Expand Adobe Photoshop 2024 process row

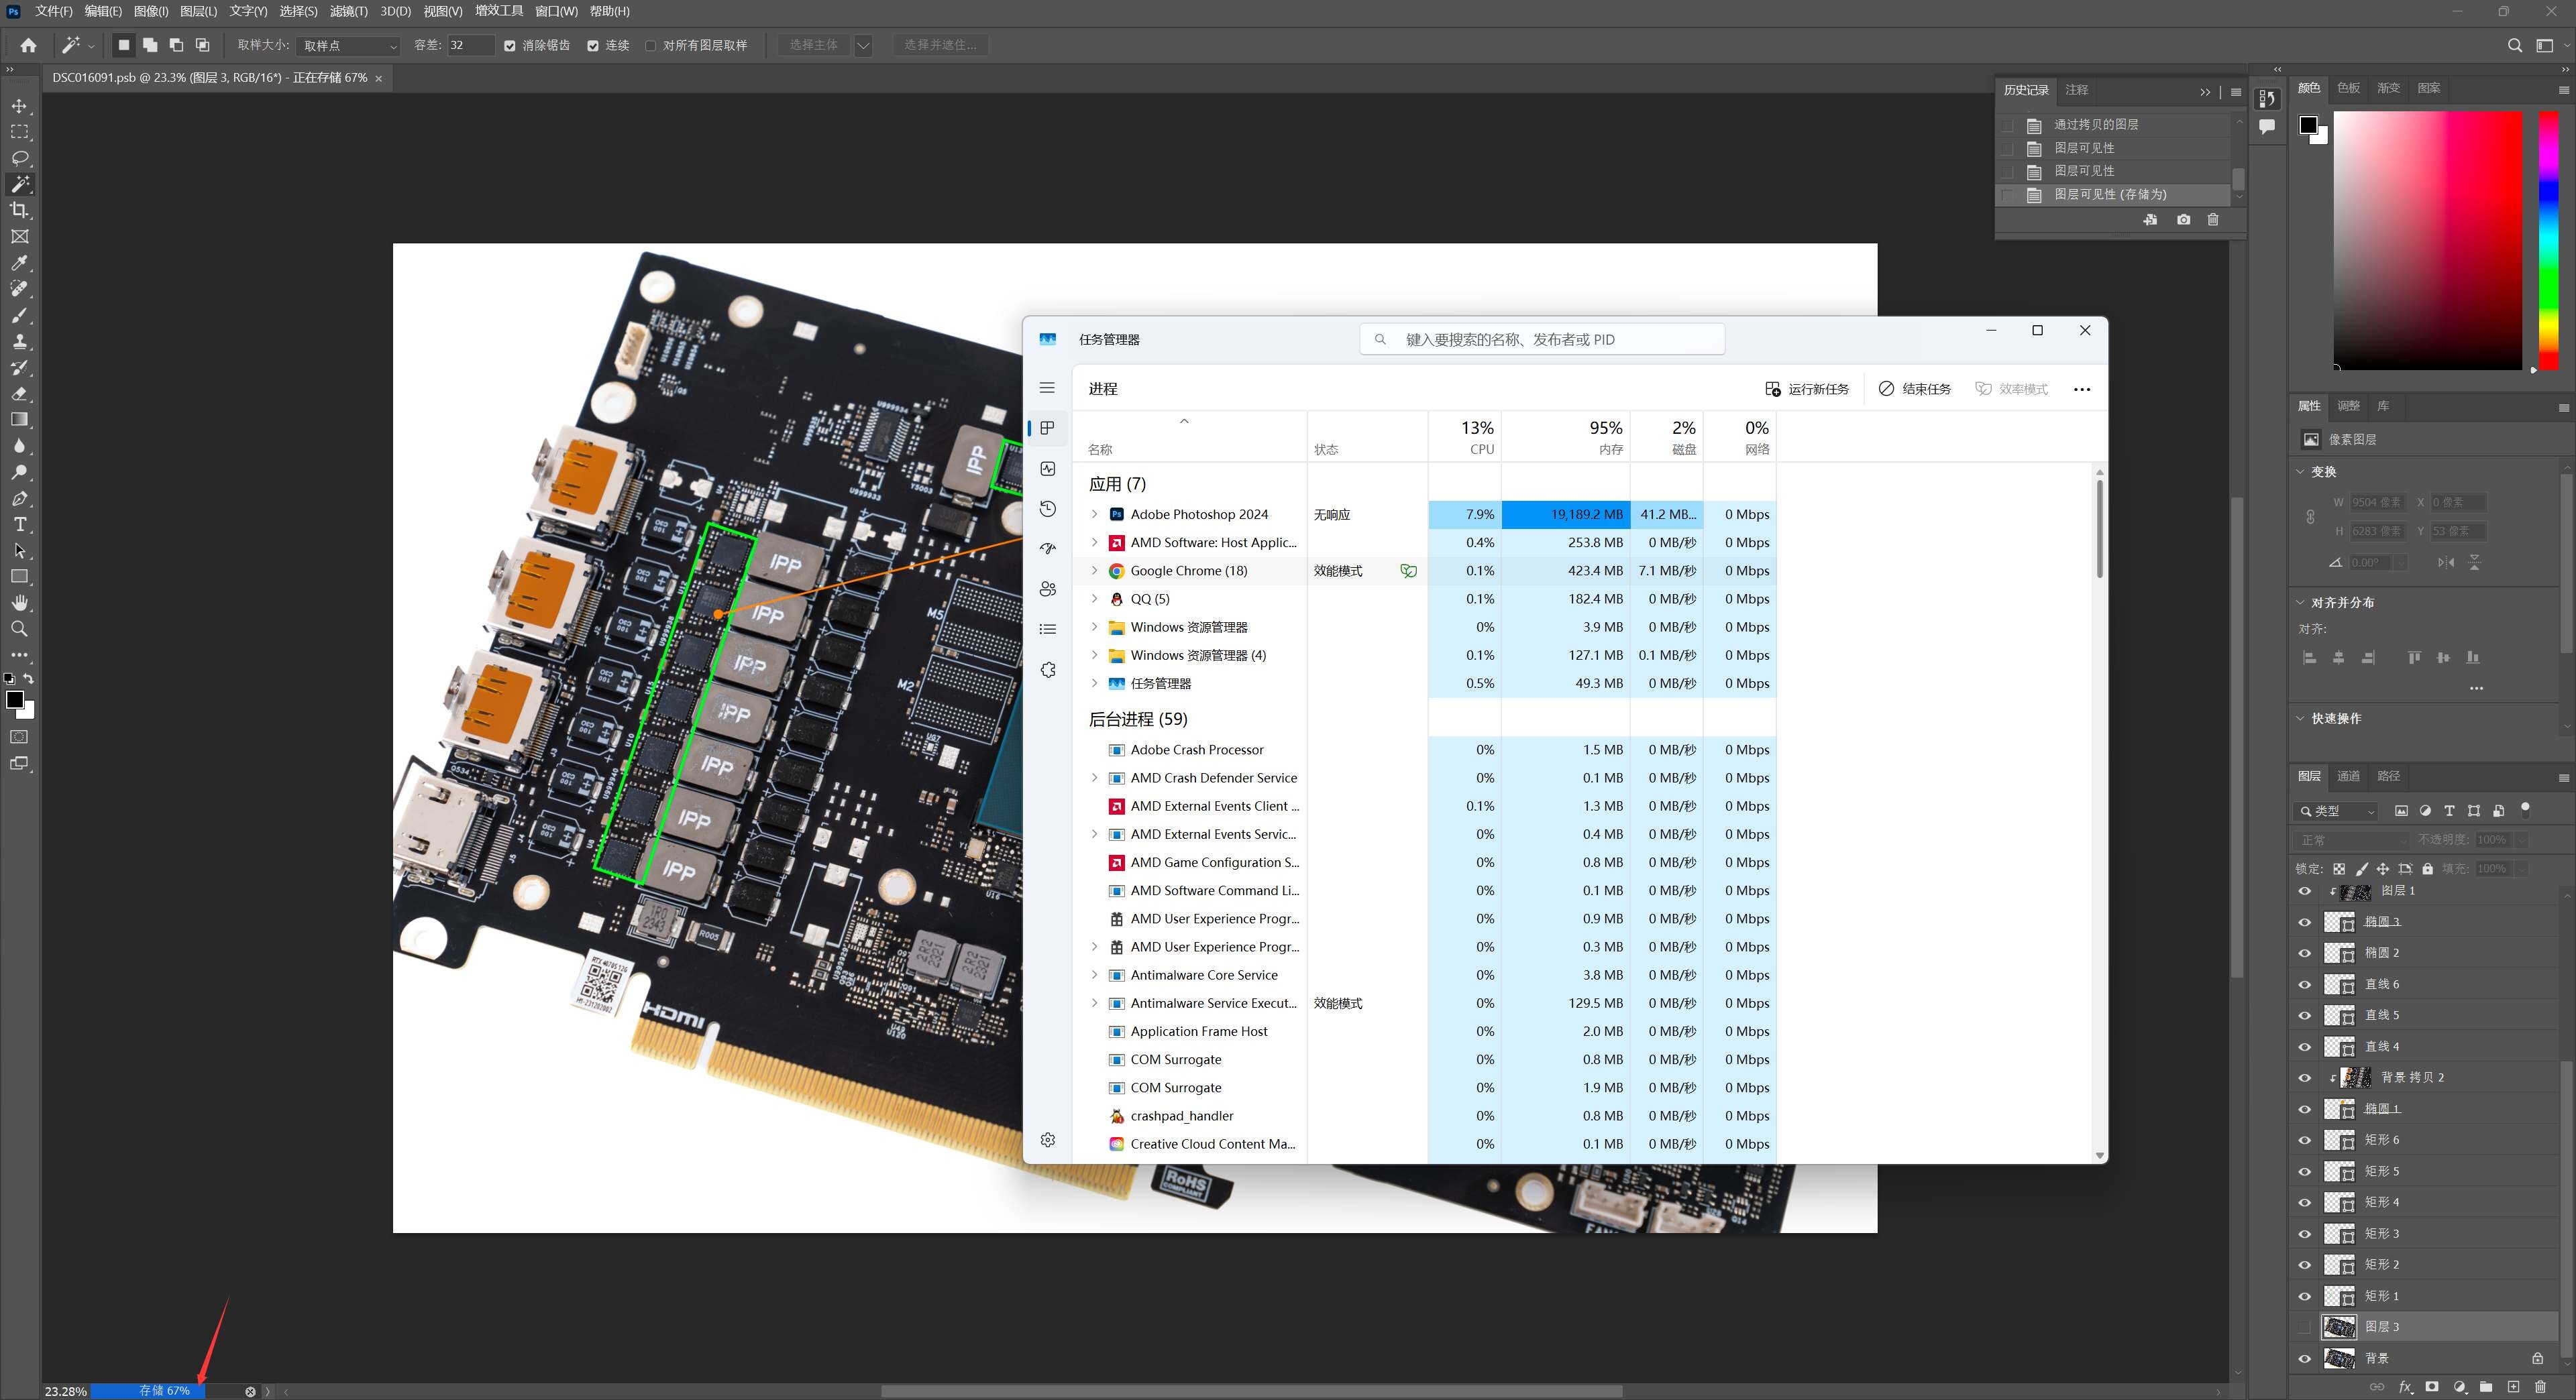coord(1094,515)
